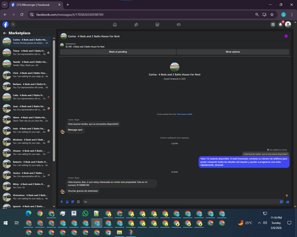This screenshot has width=297, height=237.
Task: Click the voice clip microphone icon
Action: (62, 201)
